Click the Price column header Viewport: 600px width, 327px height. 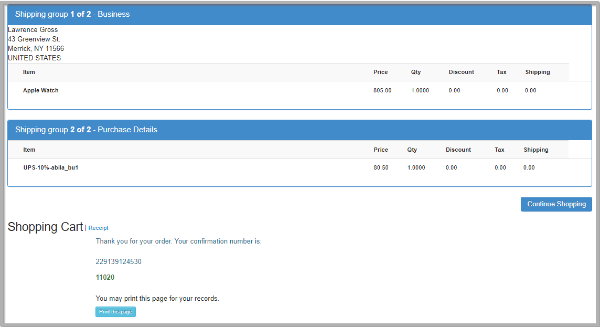click(x=380, y=72)
